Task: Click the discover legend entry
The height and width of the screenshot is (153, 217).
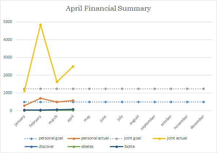Action: (39, 147)
